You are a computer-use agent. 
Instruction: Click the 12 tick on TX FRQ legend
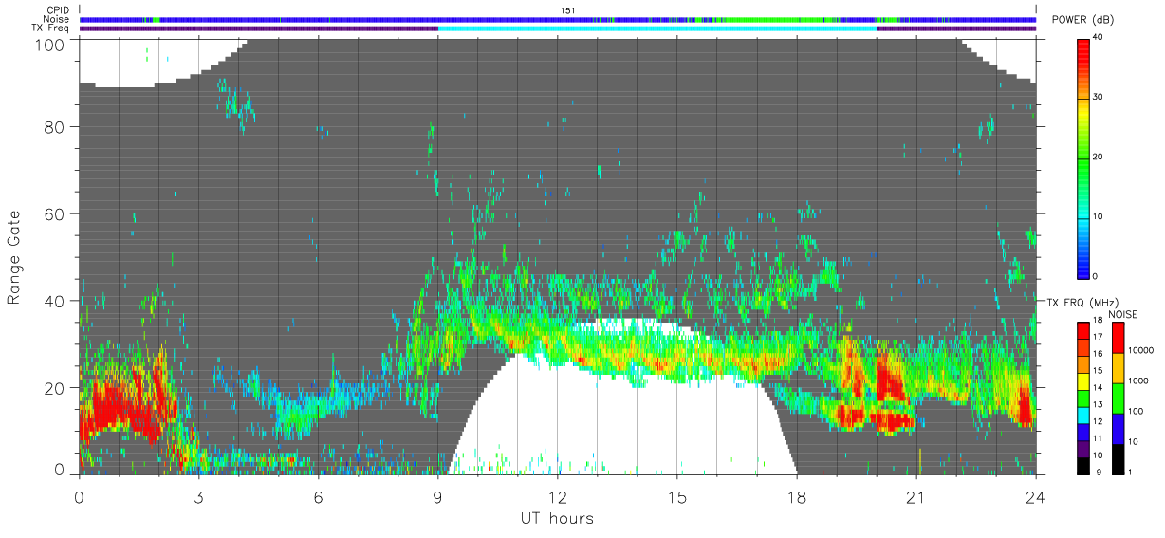[x=1099, y=421]
